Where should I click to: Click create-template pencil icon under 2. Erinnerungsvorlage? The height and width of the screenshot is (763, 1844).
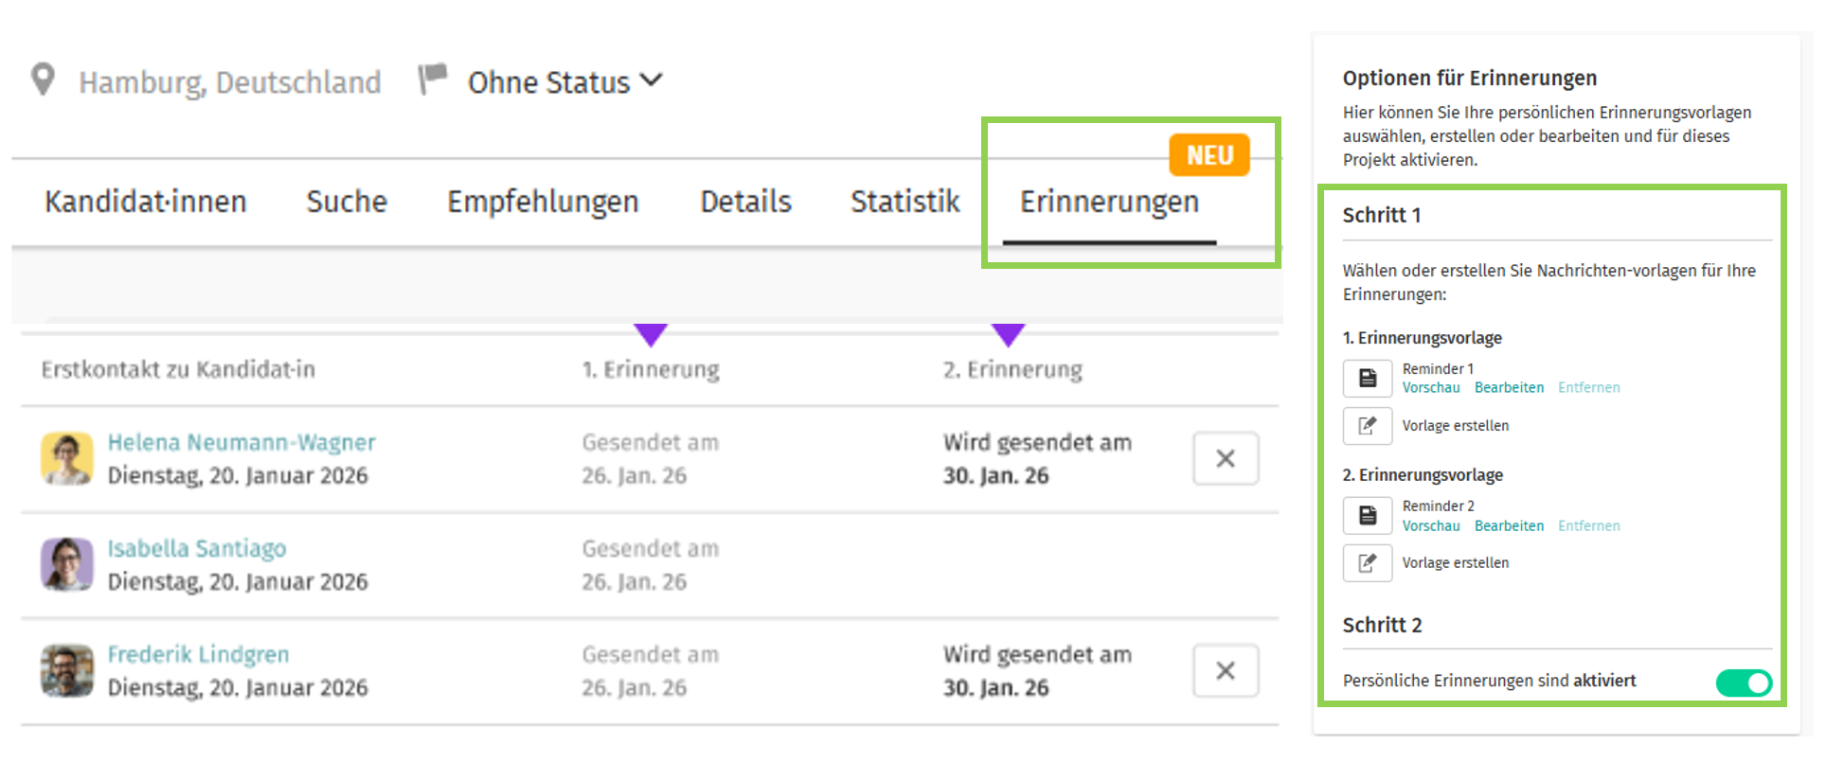(1367, 563)
